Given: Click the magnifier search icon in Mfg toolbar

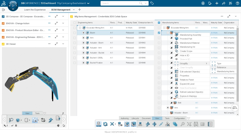Looking at the screenshot, I should point(183,124).
